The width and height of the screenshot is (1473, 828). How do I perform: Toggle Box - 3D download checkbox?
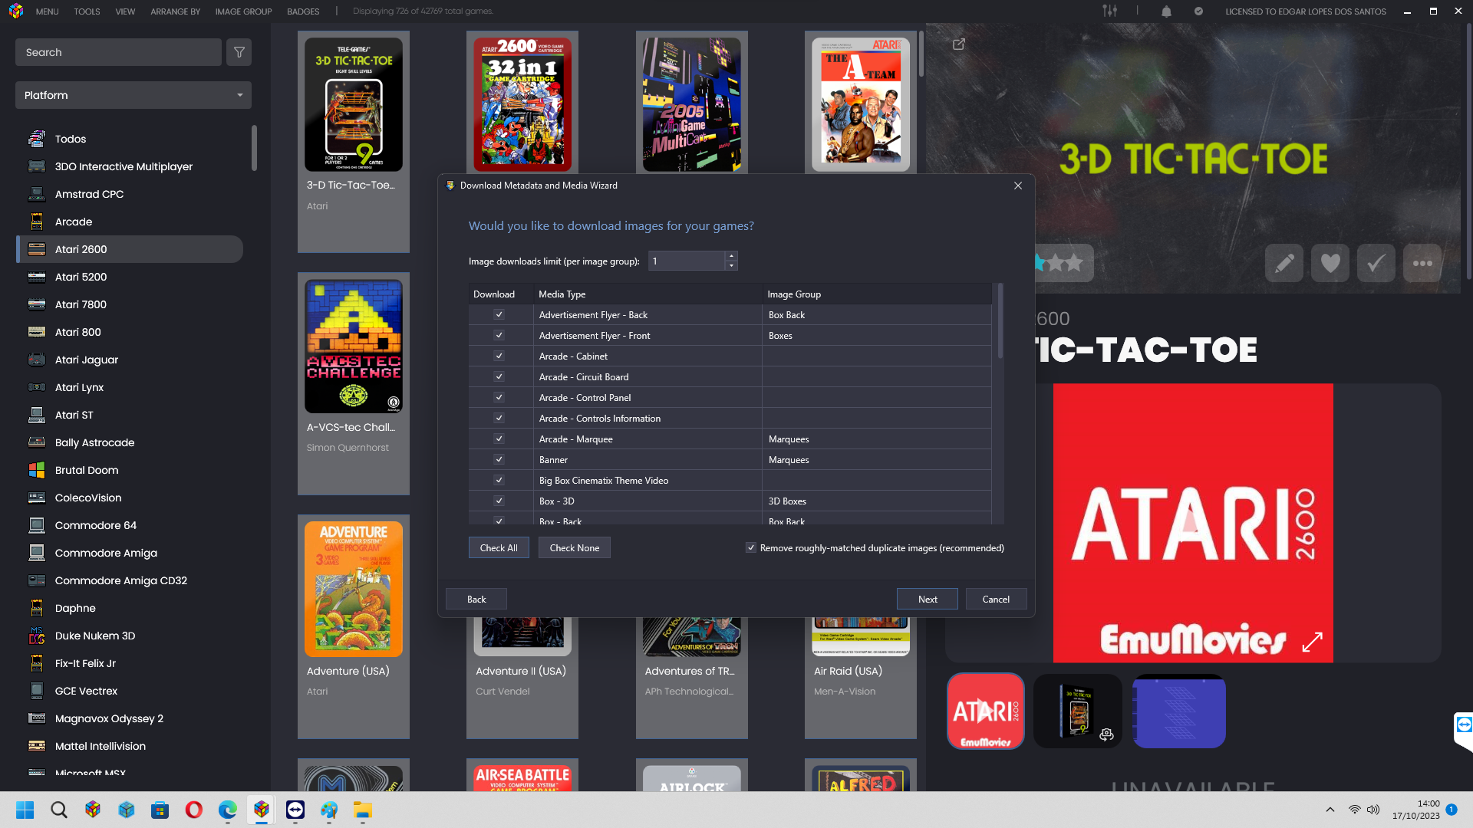tap(499, 501)
